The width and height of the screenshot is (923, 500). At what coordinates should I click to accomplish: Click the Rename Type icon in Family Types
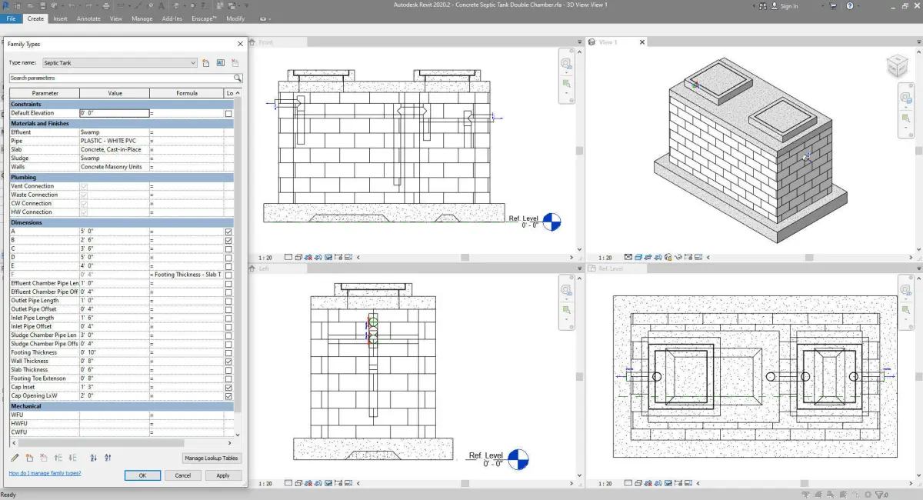coord(220,63)
